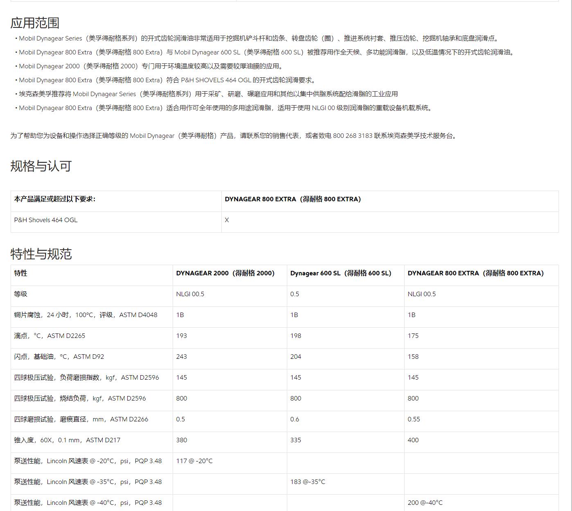Click the 烧结负荷 ASTM D2596 row label
Screen dimensions: 572x511
(x=80, y=398)
